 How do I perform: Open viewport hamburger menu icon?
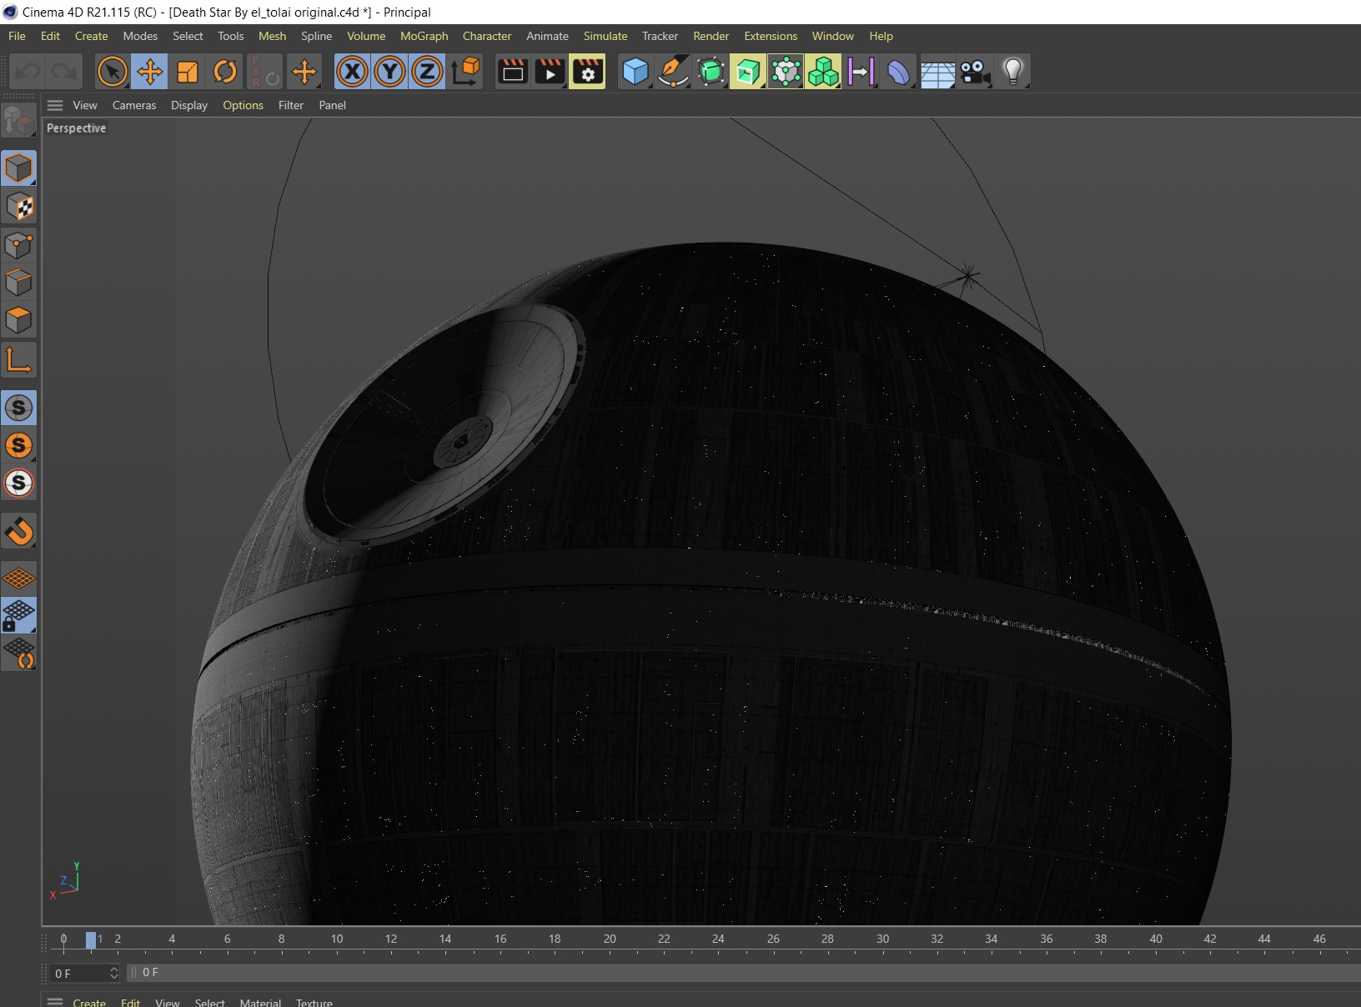pyautogui.click(x=55, y=105)
